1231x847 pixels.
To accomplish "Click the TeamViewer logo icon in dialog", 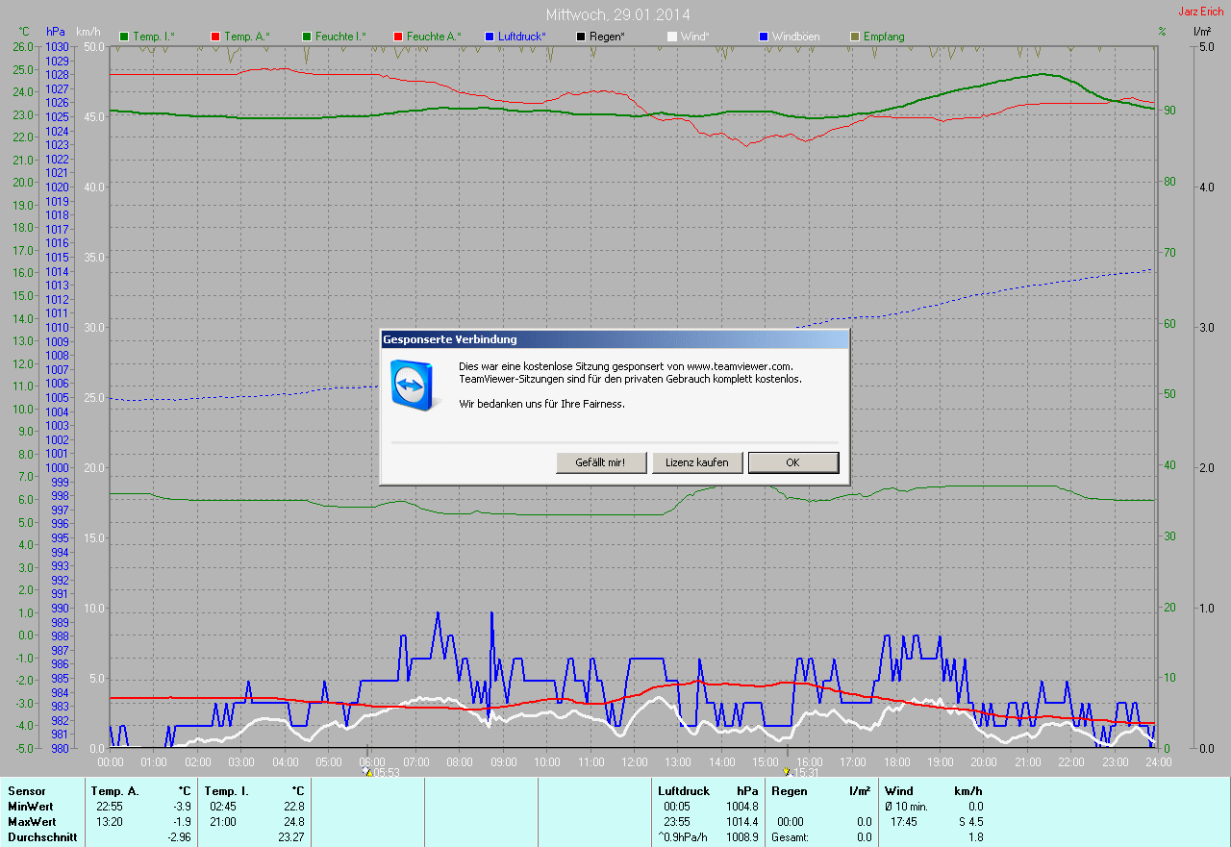I will pyautogui.click(x=411, y=382).
